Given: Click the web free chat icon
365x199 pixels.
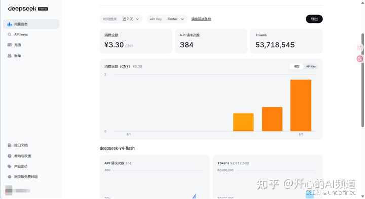Looking at the screenshot, I should point(9,177).
